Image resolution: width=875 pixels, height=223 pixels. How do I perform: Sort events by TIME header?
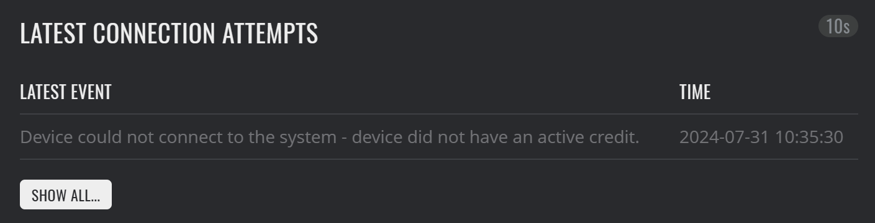tap(695, 92)
